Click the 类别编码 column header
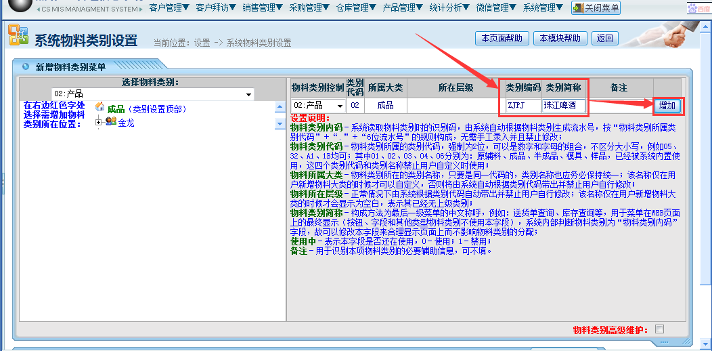This screenshot has width=712, height=351. [x=524, y=87]
